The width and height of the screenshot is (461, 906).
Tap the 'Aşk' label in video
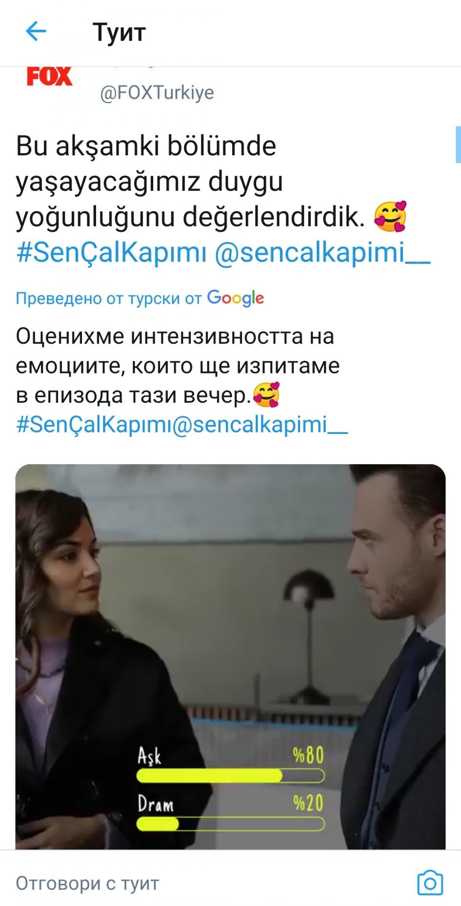pos(149,756)
